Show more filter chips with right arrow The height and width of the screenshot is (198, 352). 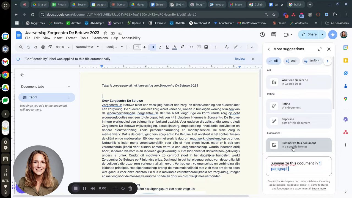pyautogui.click(x=327, y=61)
